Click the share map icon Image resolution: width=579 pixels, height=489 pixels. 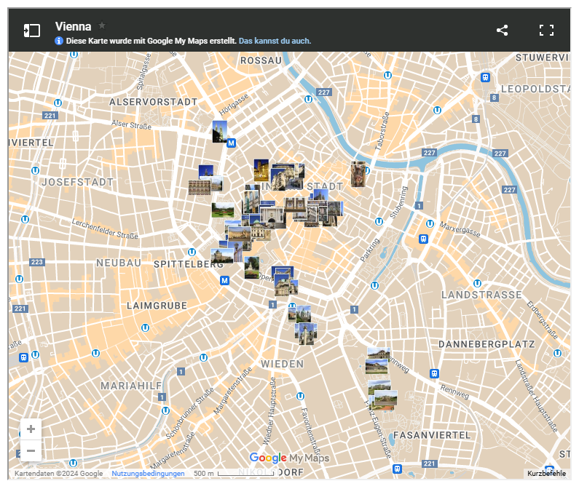[502, 31]
